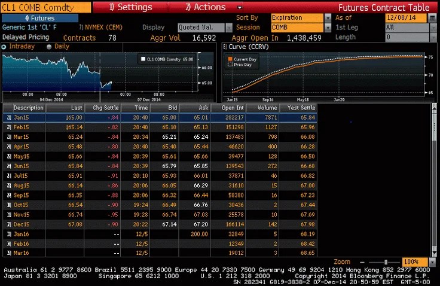This screenshot has height=286, width=440.
Task: Click the Mar15 bid value 65.21
Action: 169,137
